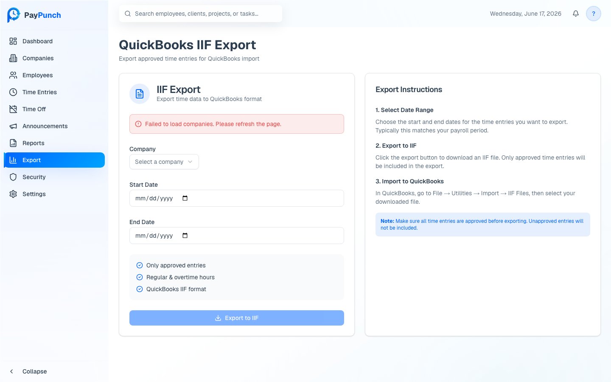The height and width of the screenshot is (382, 611).
Task: Open Reports in the sidebar
Action: pyautogui.click(x=54, y=143)
